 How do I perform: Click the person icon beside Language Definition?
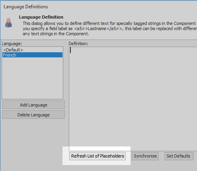tap(9, 23)
